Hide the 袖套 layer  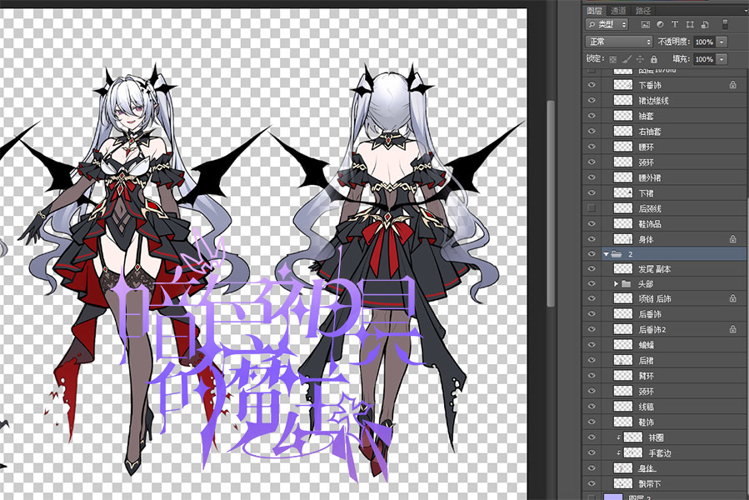(592, 116)
